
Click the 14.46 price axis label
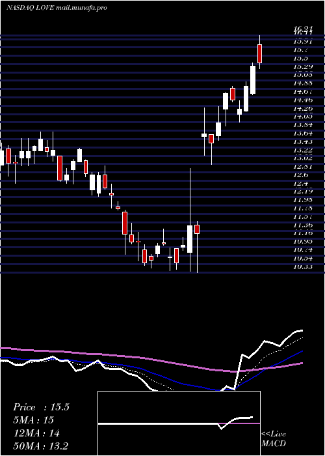303,100
